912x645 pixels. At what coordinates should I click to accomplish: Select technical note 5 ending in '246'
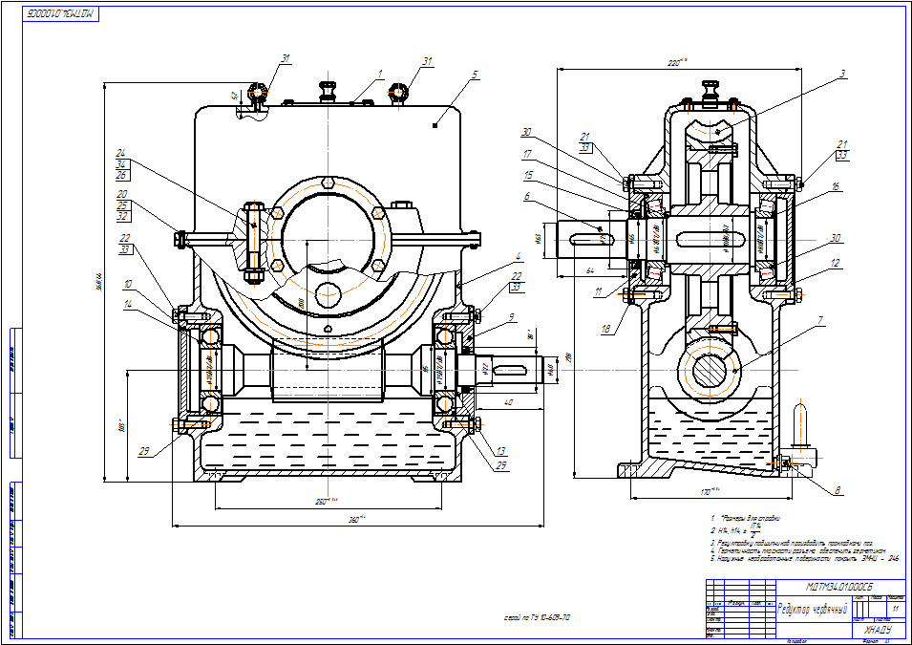804,558
